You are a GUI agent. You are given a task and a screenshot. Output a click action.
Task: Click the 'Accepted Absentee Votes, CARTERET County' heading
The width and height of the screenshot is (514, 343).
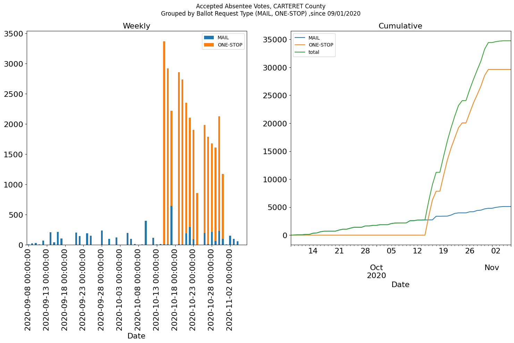point(261,6)
